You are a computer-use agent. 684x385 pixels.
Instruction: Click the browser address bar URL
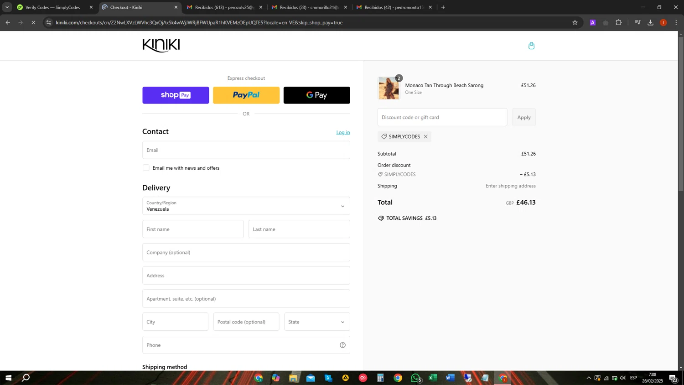[x=199, y=22]
